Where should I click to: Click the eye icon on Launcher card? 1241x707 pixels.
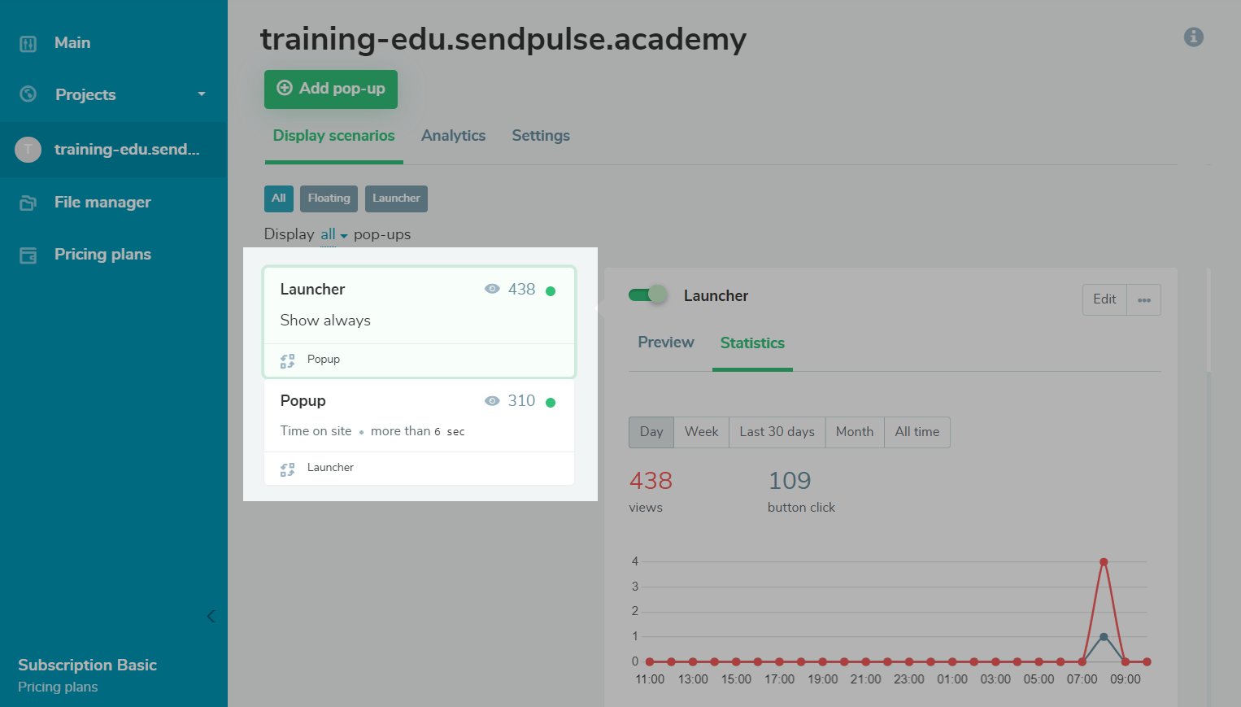[492, 289]
